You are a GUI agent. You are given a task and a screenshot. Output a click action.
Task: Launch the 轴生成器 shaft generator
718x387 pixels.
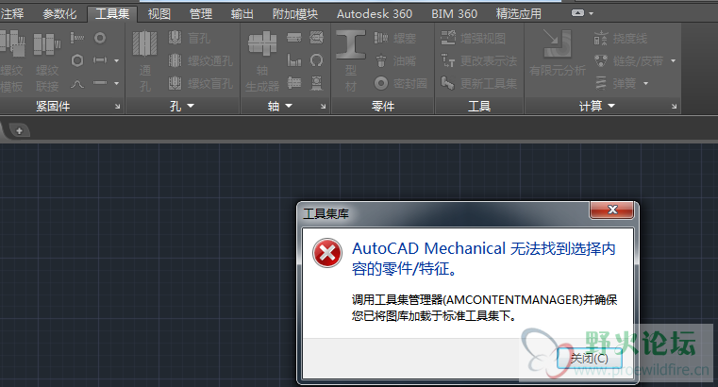pos(262,62)
